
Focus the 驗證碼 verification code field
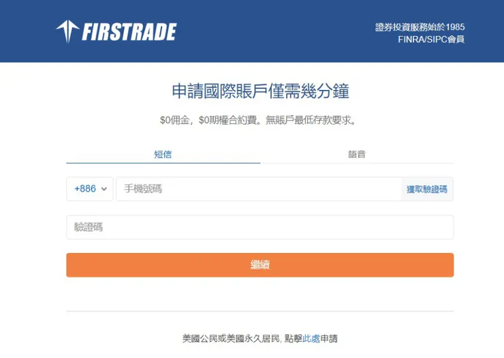(259, 227)
